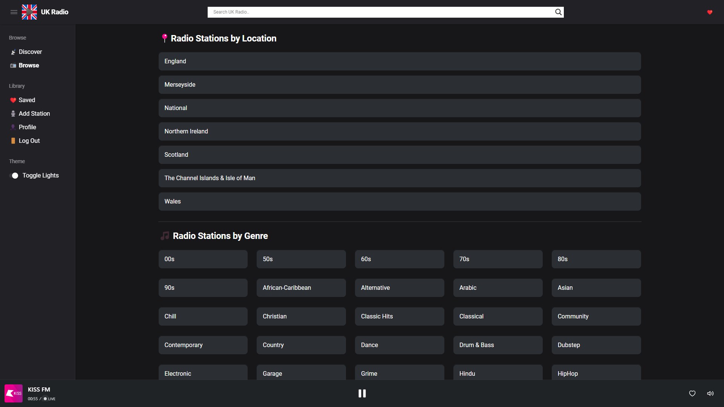Click the volume speaker icon

coord(710,393)
